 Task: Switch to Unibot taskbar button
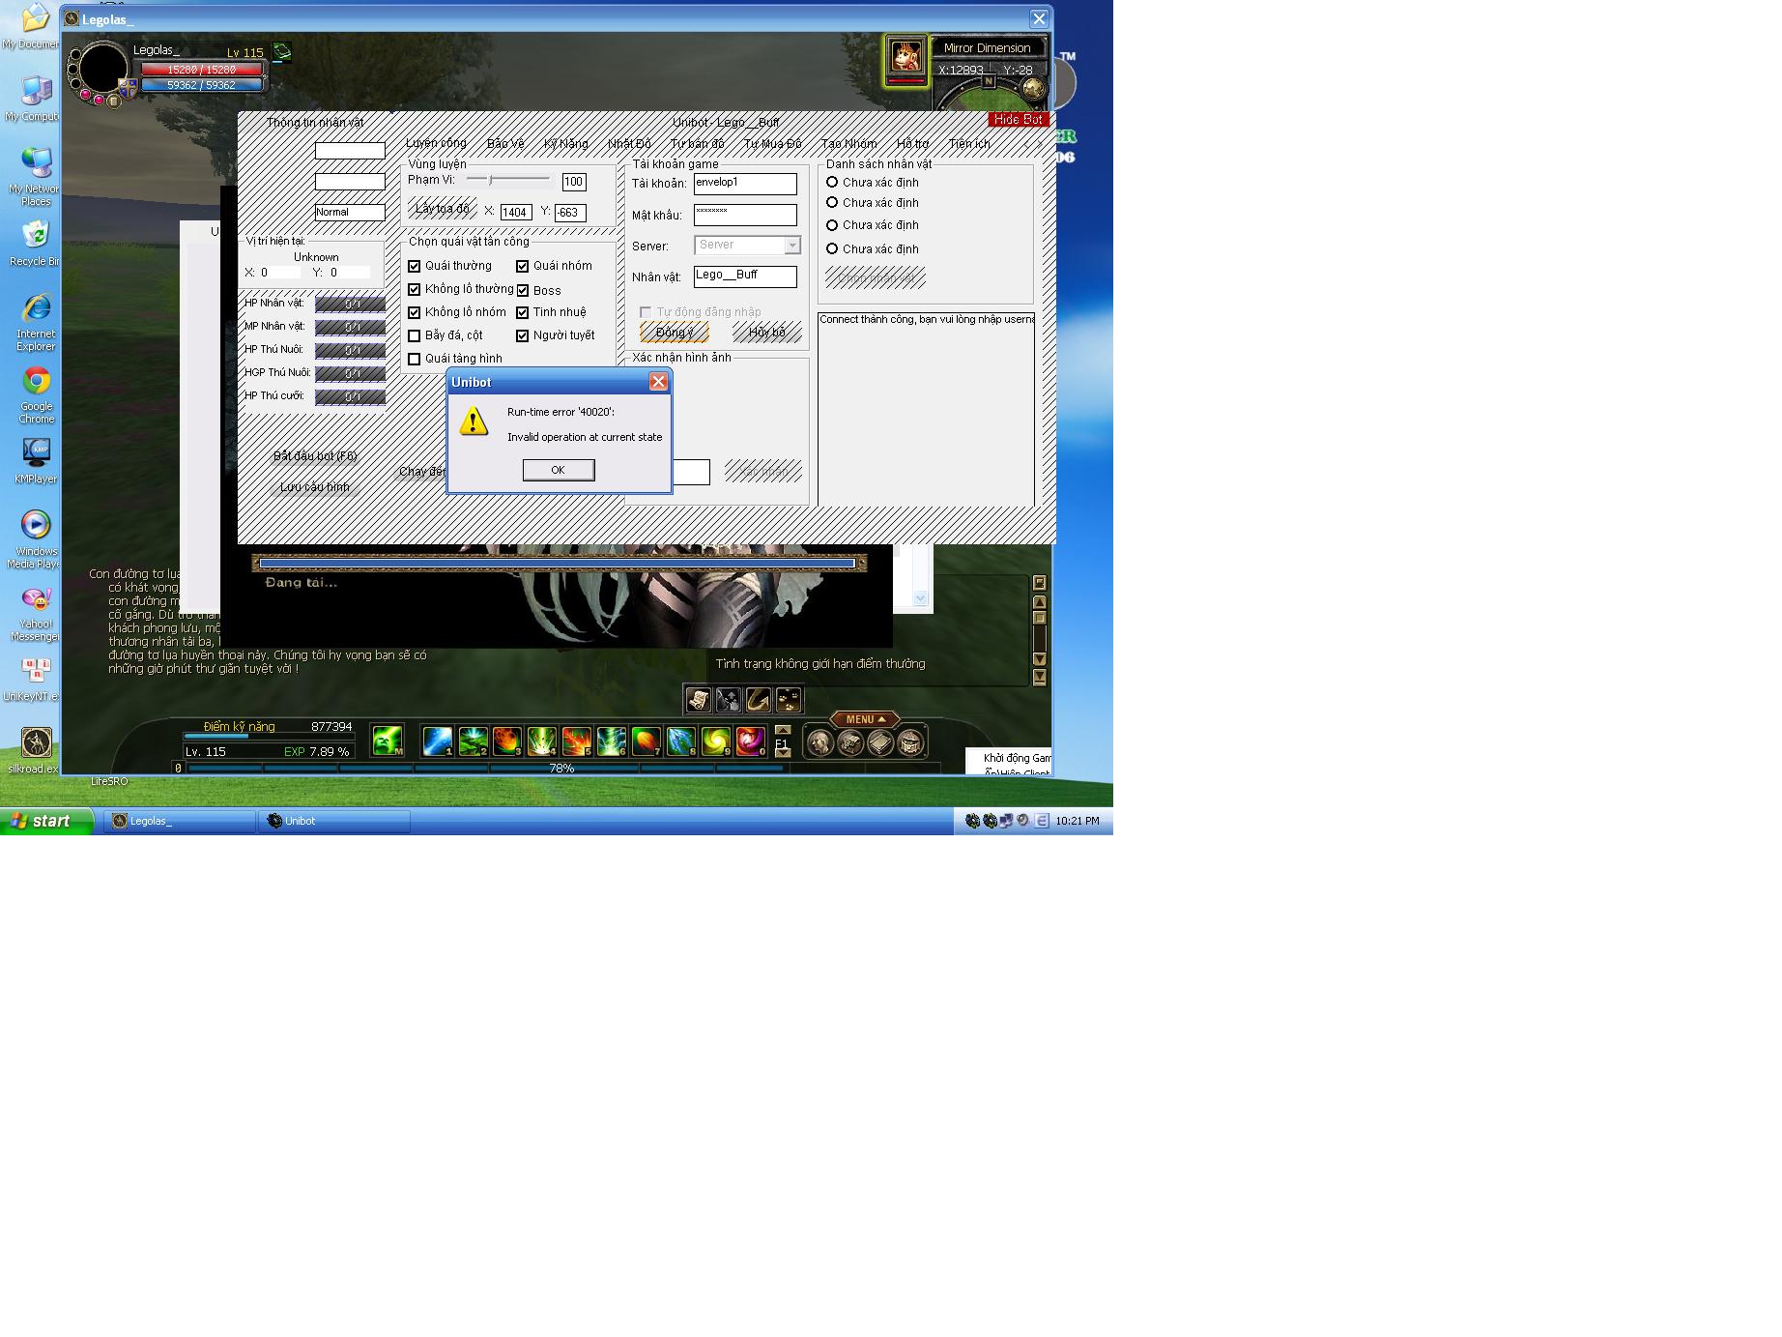pos(334,821)
